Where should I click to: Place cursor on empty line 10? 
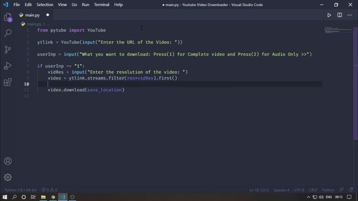pyautogui.click(x=180, y=84)
